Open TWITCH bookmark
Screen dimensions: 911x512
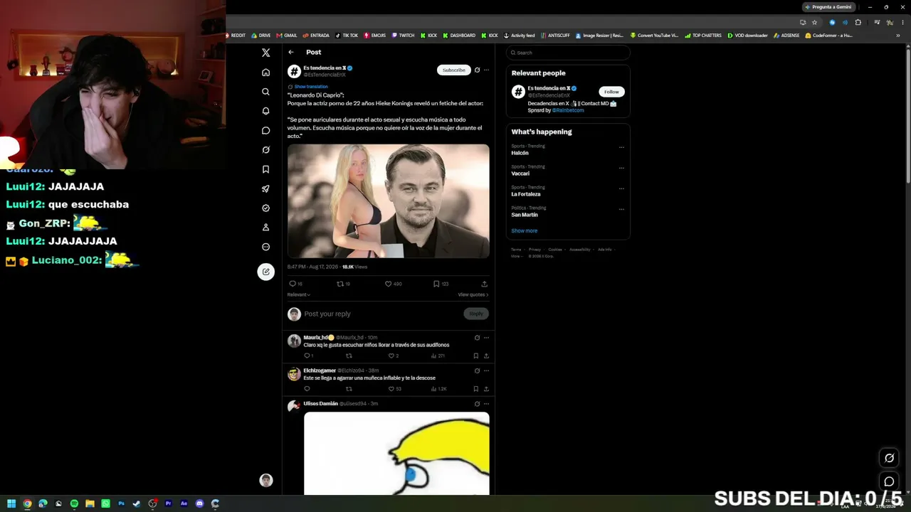pos(404,36)
